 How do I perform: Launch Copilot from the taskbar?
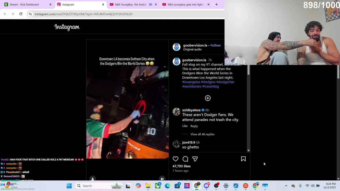click(138, 186)
